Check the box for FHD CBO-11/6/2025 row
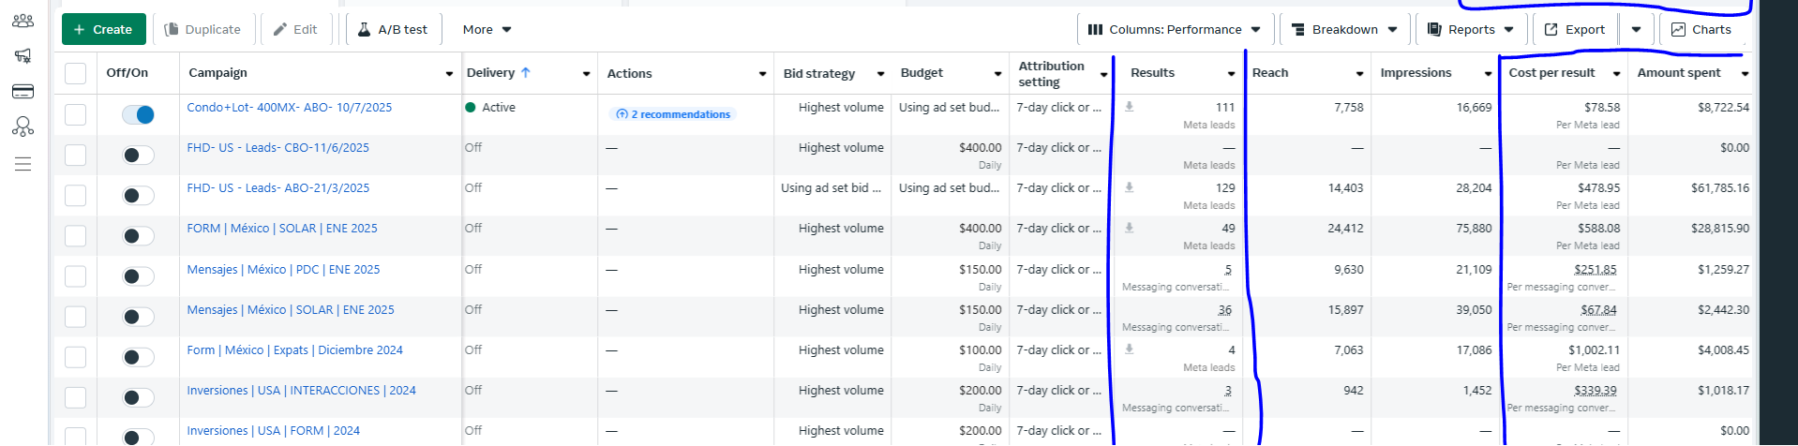 click(x=75, y=155)
